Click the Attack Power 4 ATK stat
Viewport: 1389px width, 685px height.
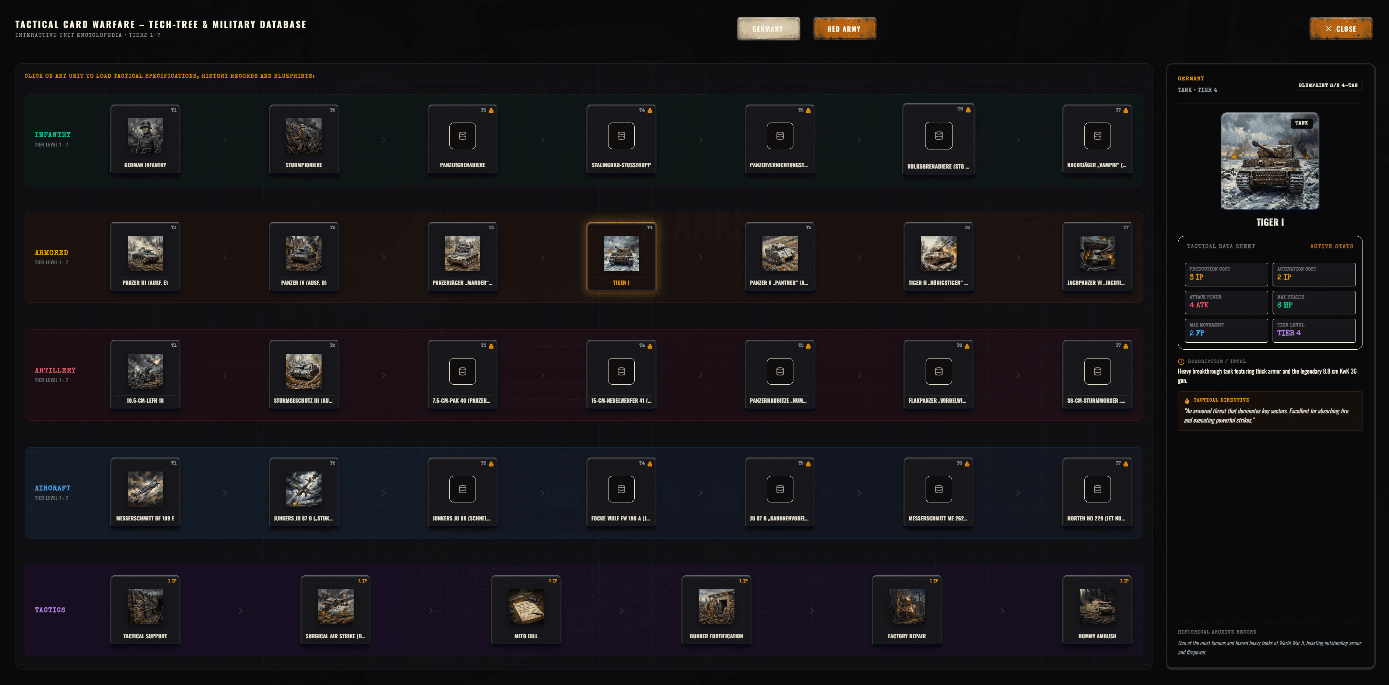tap(1226, 302)
